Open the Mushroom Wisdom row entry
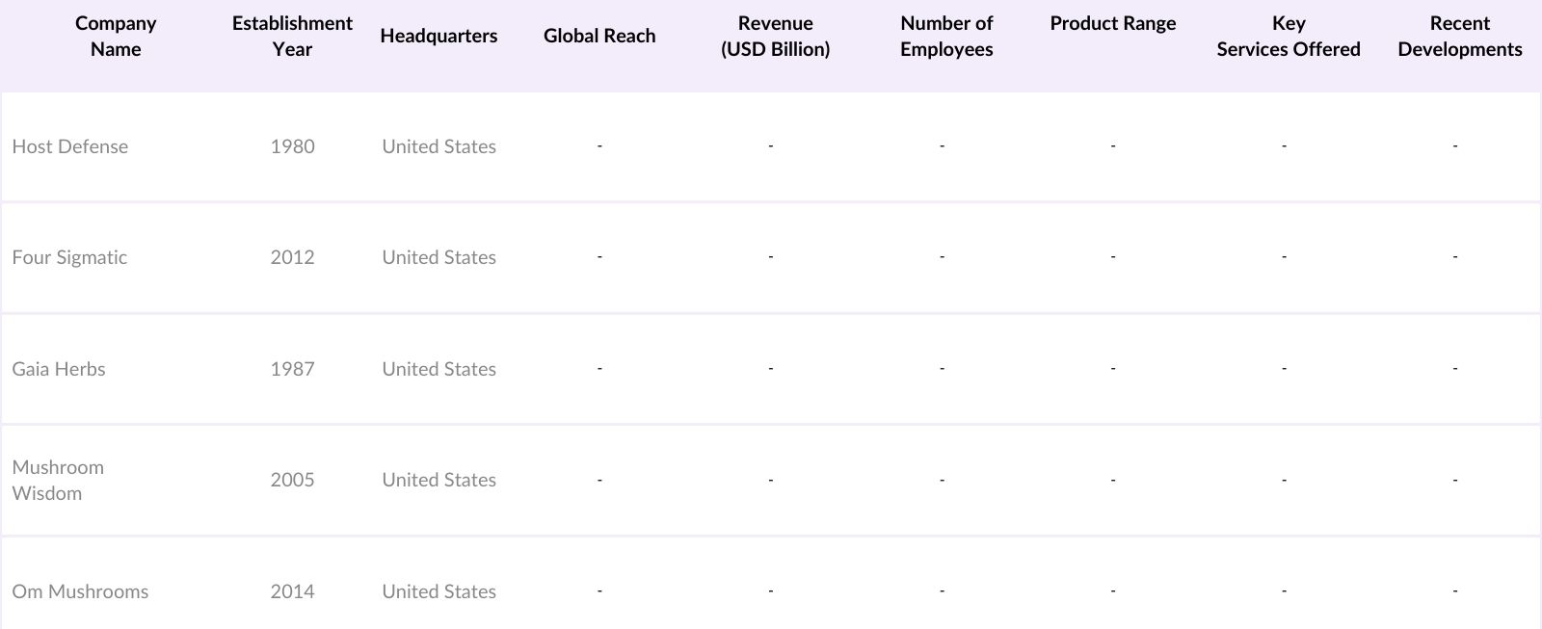1542x629 pixels. click(x=58, y=480)
